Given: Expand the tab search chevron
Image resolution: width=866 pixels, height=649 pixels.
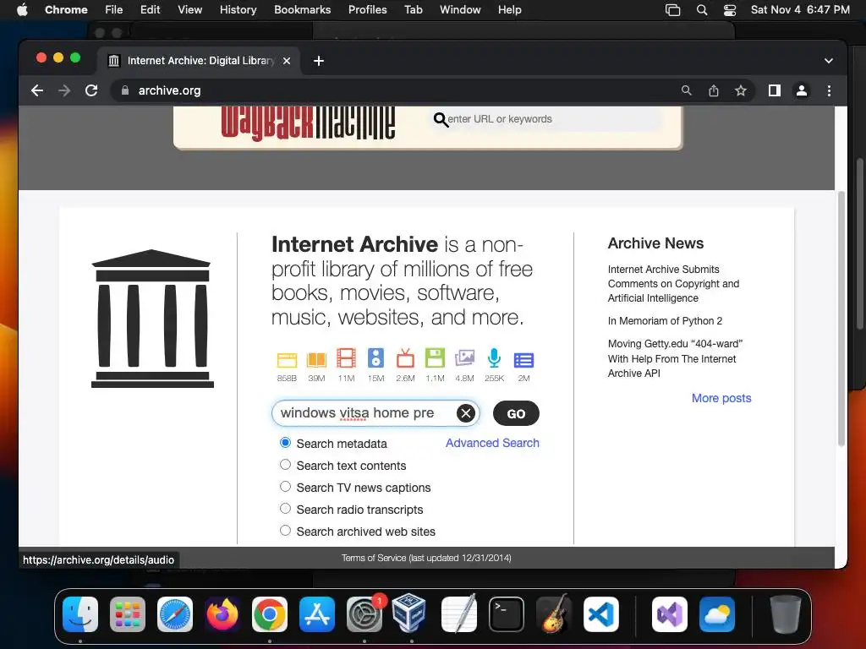Looking at the screenshot, I should coord(829,61).
